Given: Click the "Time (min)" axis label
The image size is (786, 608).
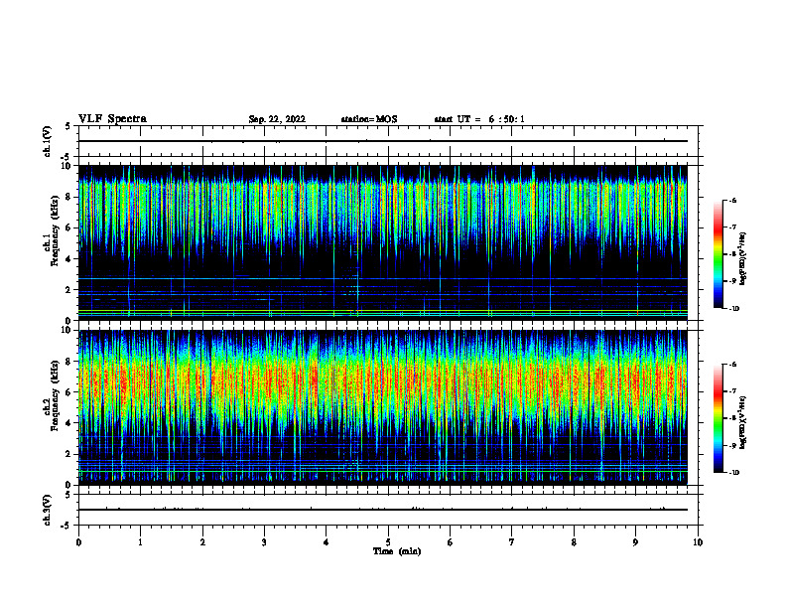Looking at the screenshot, I should point(397,551).
